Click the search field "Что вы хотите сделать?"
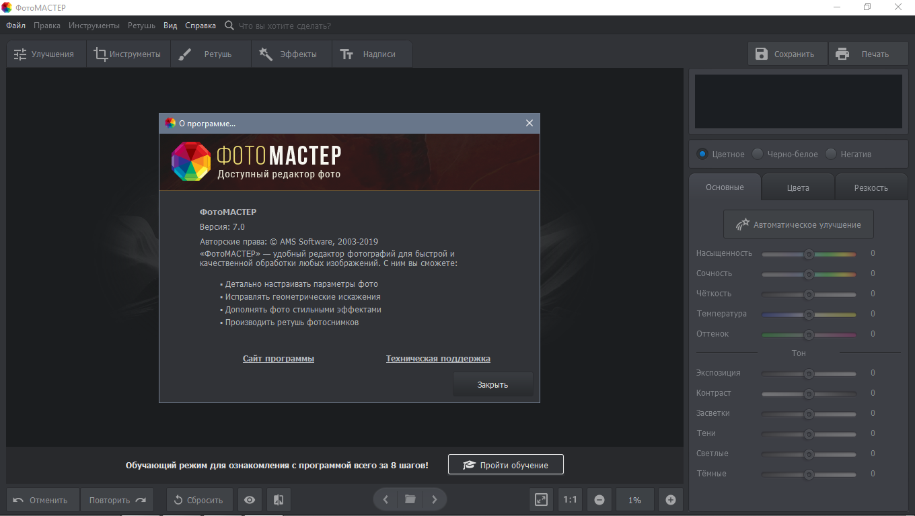This screenshot has width=915, height=516. tap(285, 26)
